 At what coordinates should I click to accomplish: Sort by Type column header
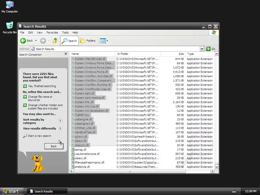tap(200, 54)
